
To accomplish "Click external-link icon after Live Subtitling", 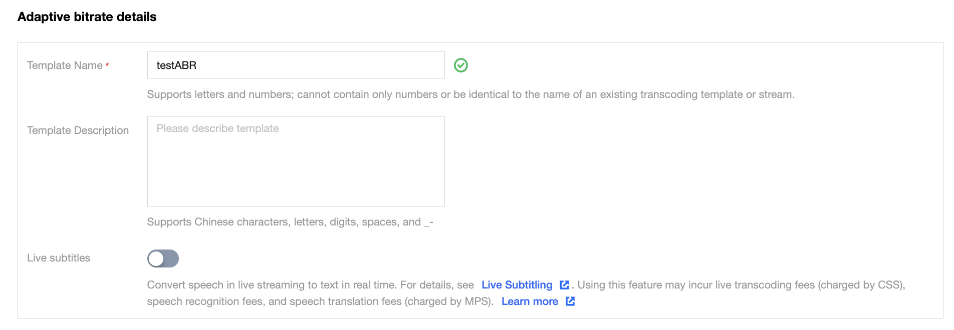I will (x=564, y=285).
